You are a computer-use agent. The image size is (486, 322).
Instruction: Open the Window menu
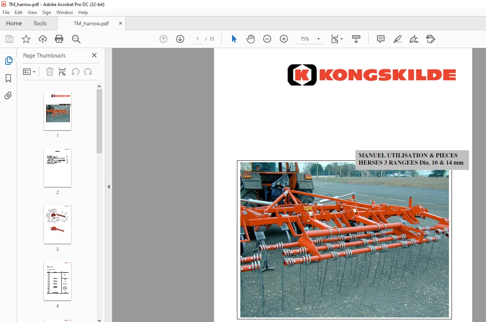(65, 12)
